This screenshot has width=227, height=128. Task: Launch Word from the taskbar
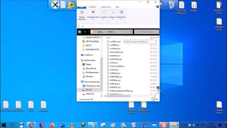tap(62, 125)
